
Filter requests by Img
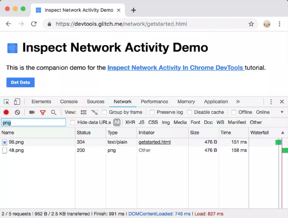(166, 122)
